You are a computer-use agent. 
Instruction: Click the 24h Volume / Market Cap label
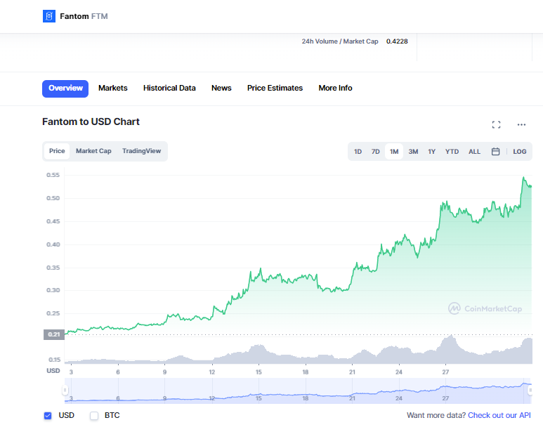(x=340, y=41)
